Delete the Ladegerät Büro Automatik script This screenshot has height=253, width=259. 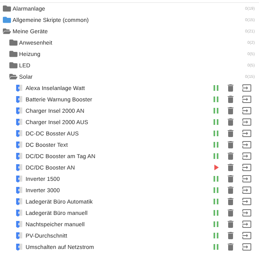coord(231,202)
